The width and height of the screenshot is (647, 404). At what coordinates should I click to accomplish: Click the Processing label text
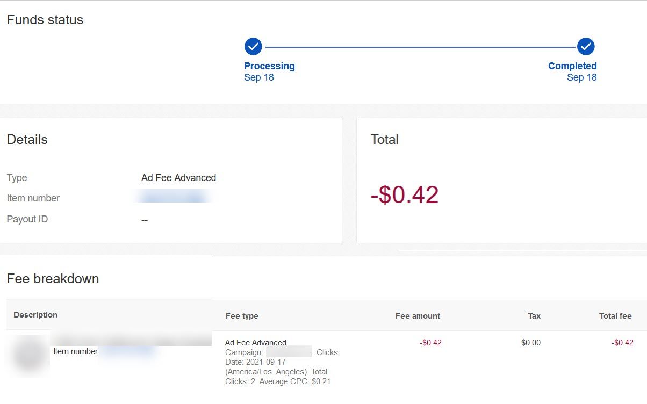[x=269, y=66]
